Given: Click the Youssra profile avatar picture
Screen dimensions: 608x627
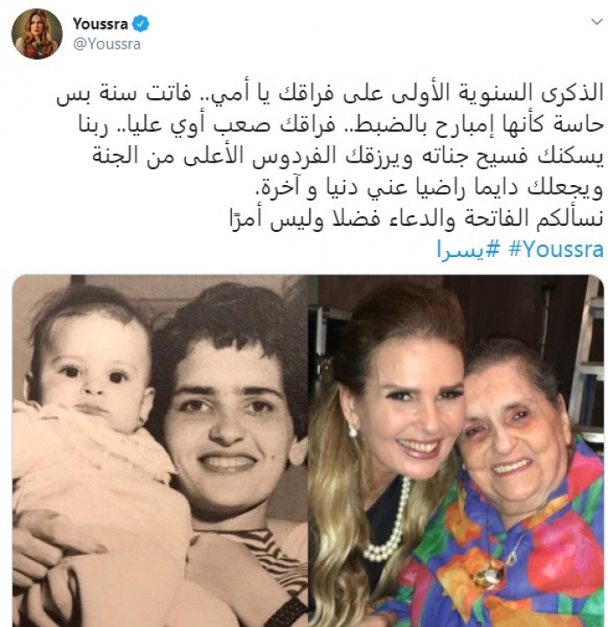Looking at the screenshot, I should [x=36, y=34].
